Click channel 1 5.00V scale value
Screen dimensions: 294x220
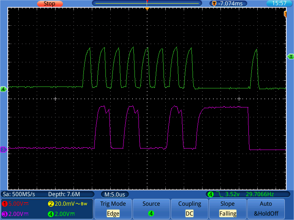point(16,204)
